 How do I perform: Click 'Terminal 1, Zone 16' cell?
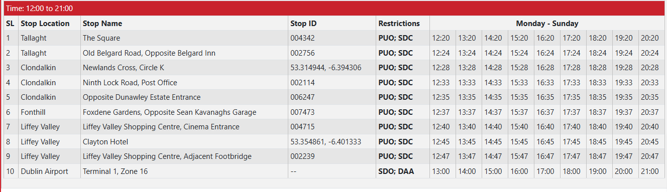coord(116,171)
